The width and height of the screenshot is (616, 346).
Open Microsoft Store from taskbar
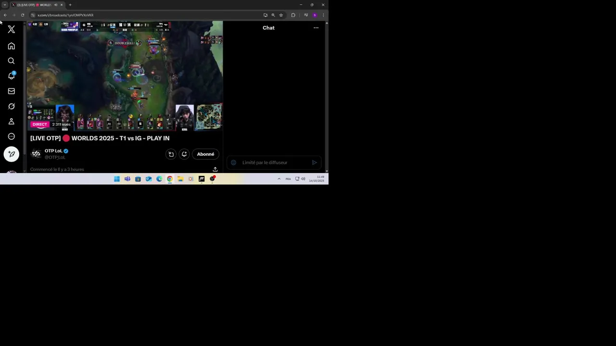click(x=138, y=179)
